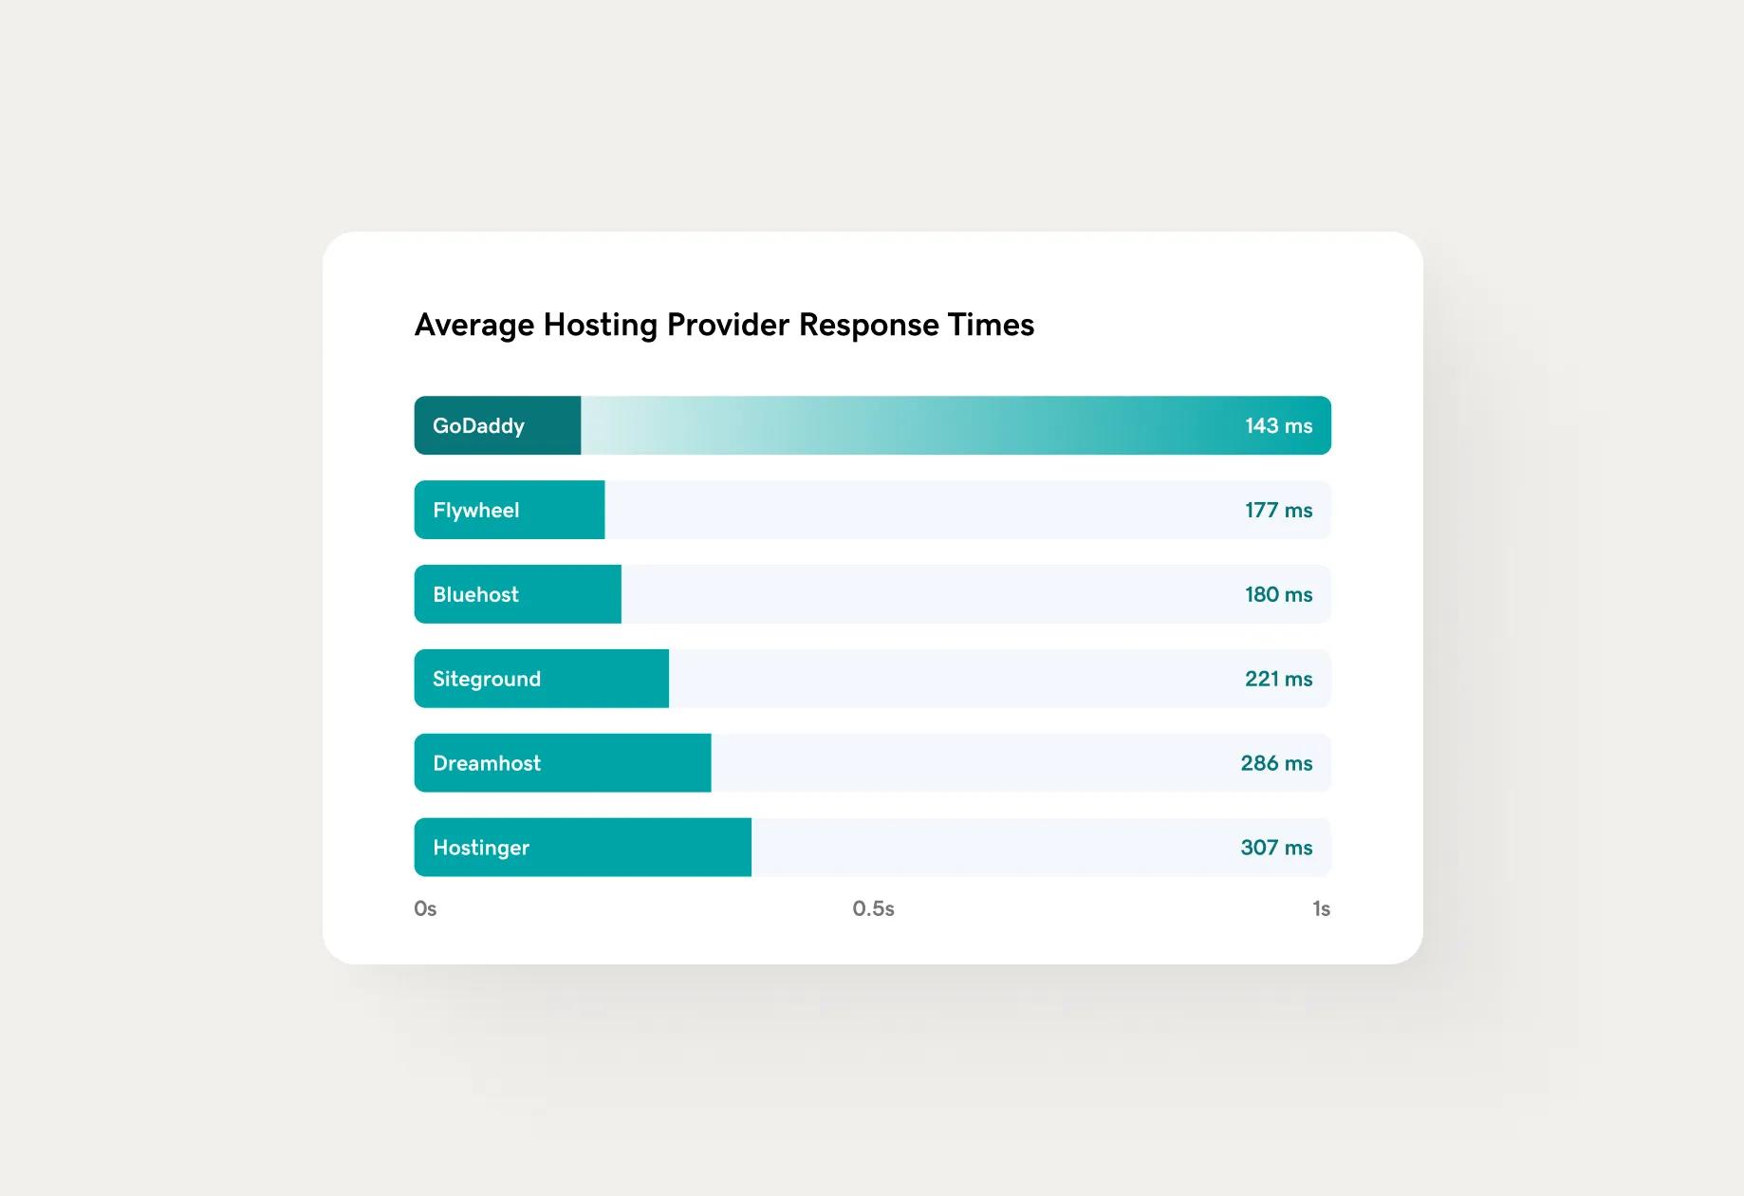The height and width of the screenshot is (1196, 1744).
Task: Click the 177 ms value
Action: [x=1278, y=511]
